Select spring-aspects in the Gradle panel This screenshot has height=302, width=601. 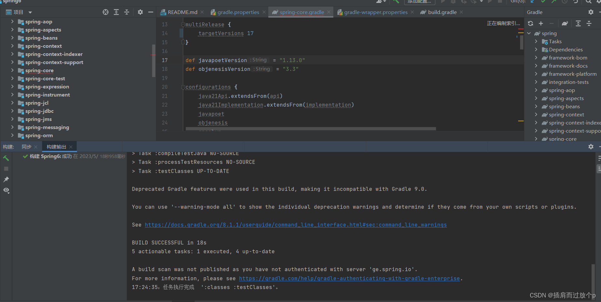tap(566, 98)
